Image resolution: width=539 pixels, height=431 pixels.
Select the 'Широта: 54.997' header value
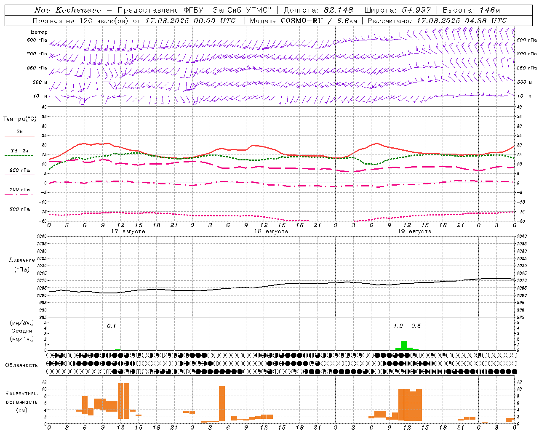(x=398, y=10)
